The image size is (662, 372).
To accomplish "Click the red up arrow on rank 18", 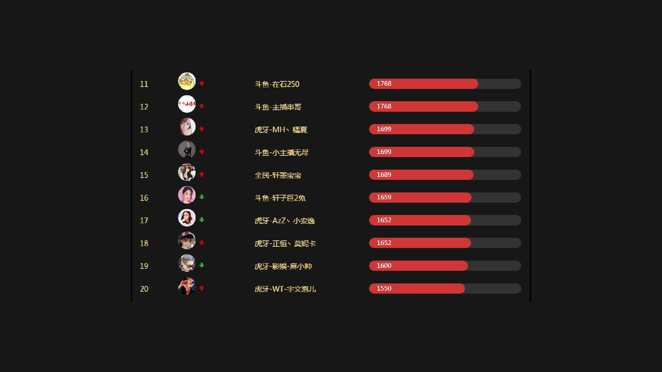I will coord(202,243).
